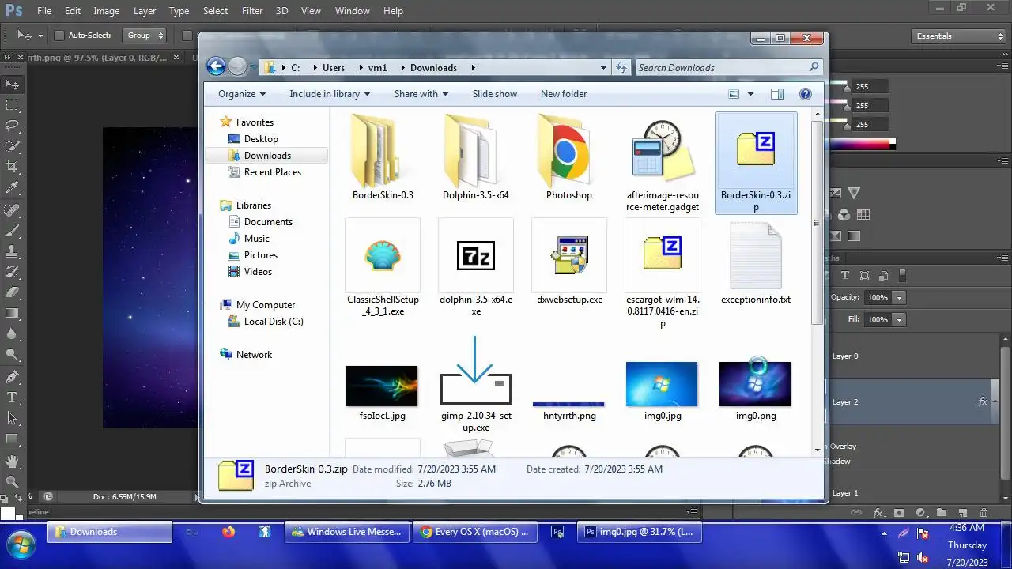Open the Essentials workspace dropdown
This screenshot has height=569, width=1012.
pos(957,36)
